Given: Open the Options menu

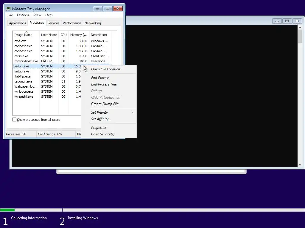Looking at the screenshot, I should tap(23, 15).
